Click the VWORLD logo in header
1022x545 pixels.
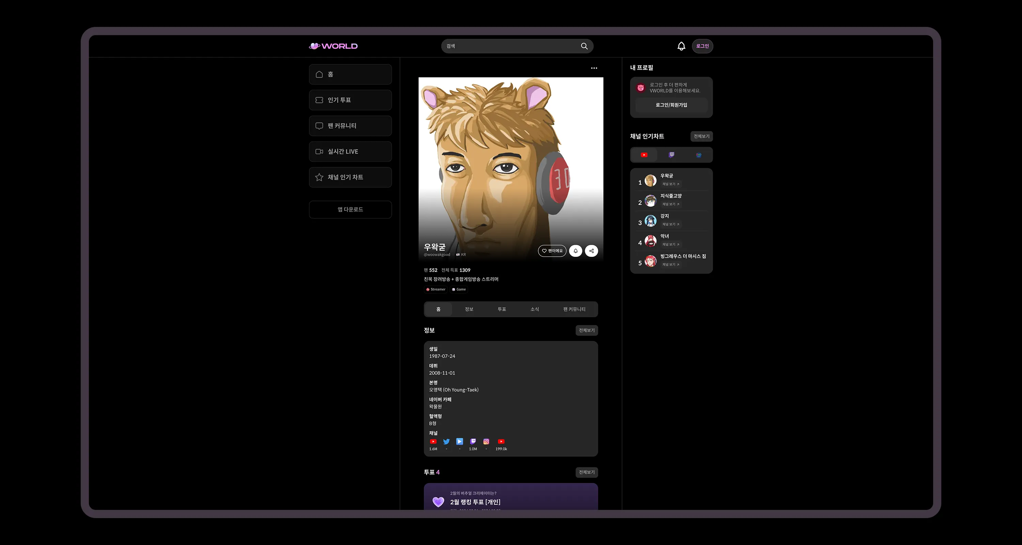tap(333, 46)
